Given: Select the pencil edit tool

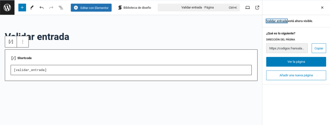Looking at the screenshot, I should click(x=32, y=7).
